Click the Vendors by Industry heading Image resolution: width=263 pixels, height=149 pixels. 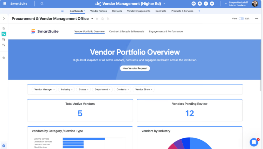pos(156,131)
